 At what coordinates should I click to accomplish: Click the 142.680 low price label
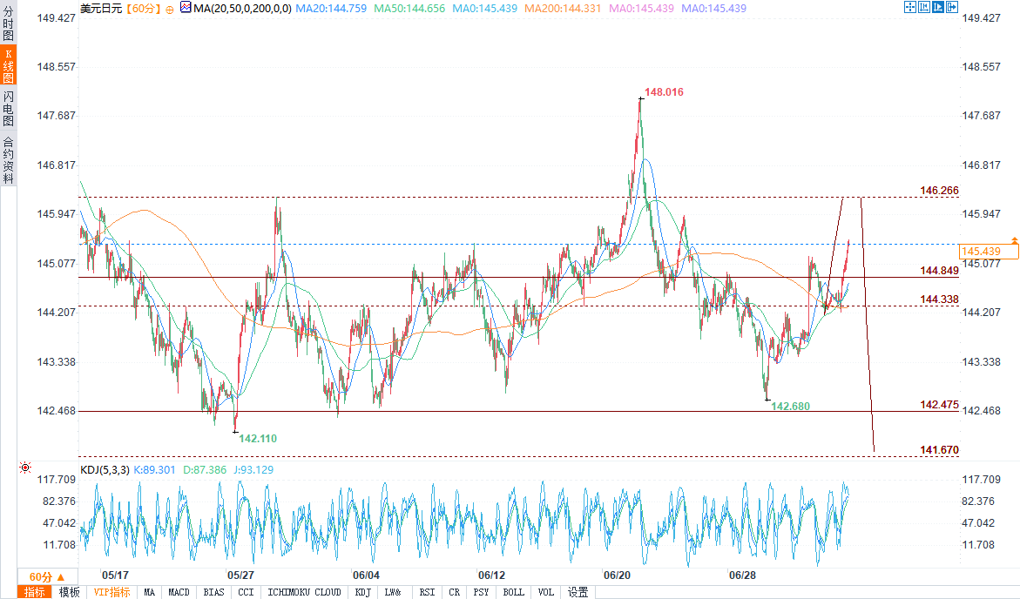(790, 406)
